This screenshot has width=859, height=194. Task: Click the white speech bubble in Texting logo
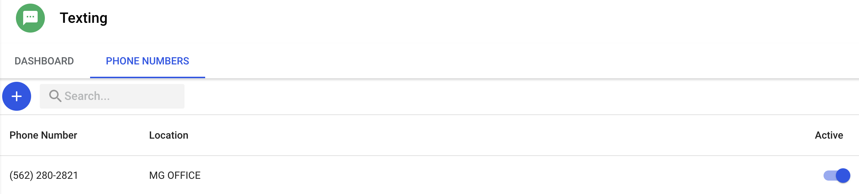point(30,17)
